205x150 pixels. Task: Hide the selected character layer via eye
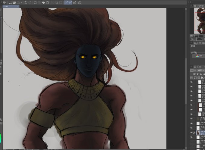pyautogui.click(x=191, y=133)
